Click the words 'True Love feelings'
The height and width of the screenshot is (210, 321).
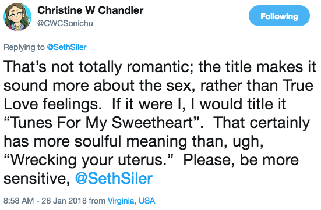[158, 95]
